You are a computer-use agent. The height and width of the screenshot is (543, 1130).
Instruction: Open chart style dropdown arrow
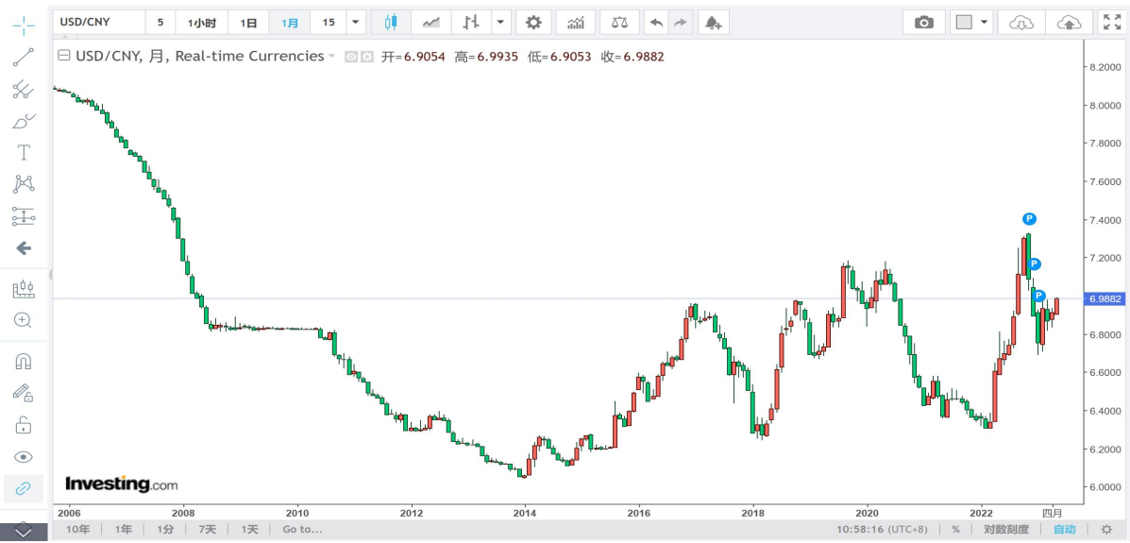tap(501, 23)
